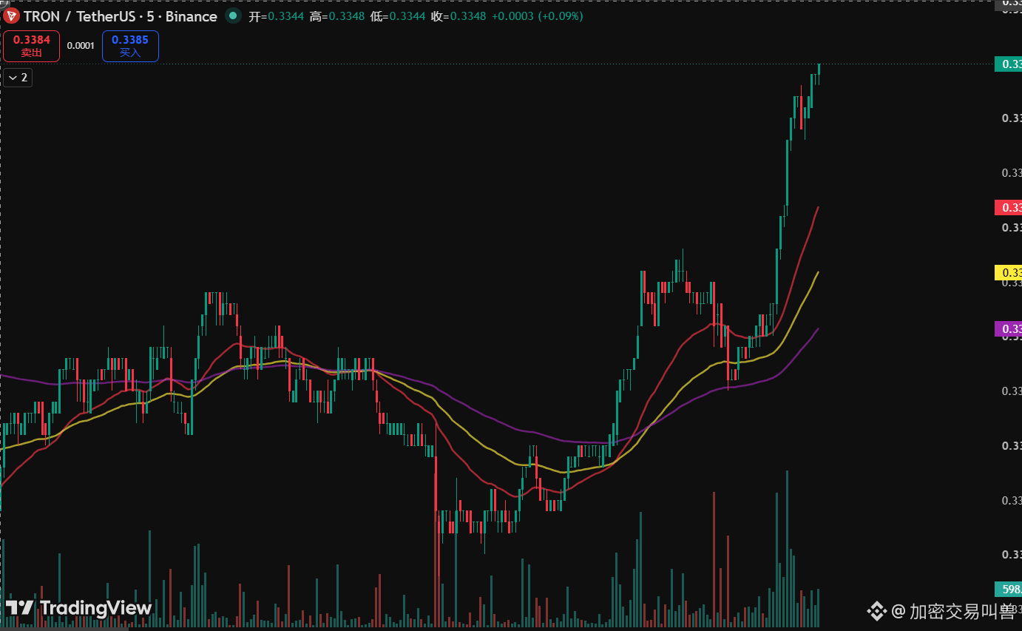Click the 低=0.3344 low value
Image resolution: width=1022 pixels, height=631 pixels.
(398, 16)
